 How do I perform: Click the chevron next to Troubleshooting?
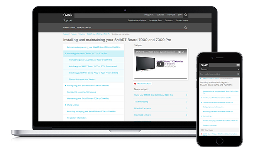187,102
